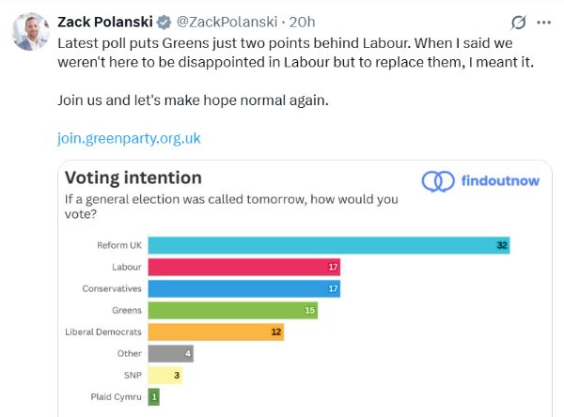Open the three-dot more options menu

543,22
